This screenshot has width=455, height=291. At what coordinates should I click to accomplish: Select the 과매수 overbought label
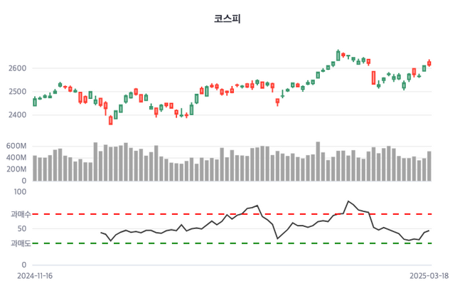[17, 214]
